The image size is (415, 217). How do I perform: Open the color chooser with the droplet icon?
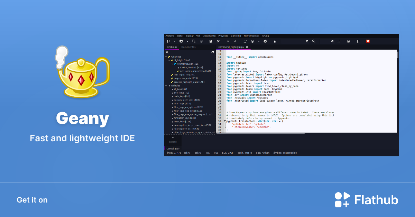click(x=275, y=41)
